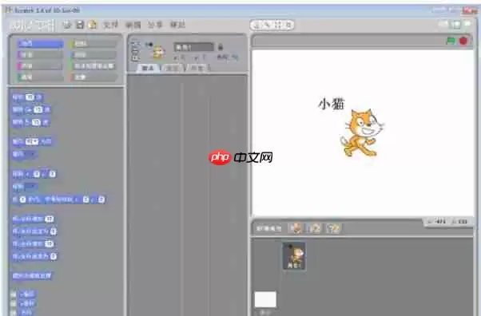Click the sprite lock icon
Viewport: 481px width, 316px height.
coord(221,47)
